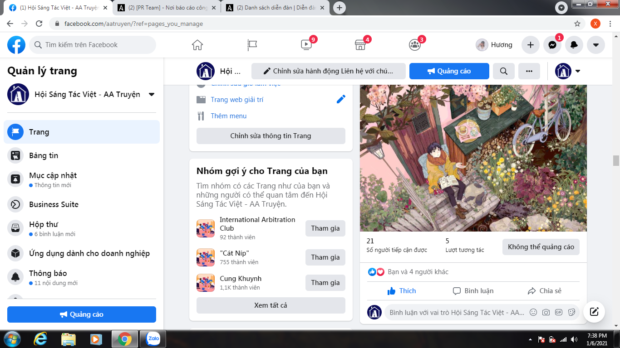
Task: Bookmark this page with the star
Action: (x=577, y=24)
